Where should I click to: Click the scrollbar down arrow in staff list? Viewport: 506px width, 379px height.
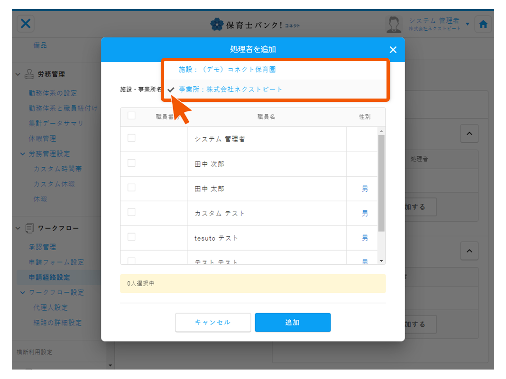click(x=381, y=261)
